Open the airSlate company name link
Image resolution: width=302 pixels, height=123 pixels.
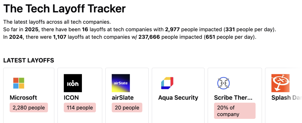[x=123, y=98]
